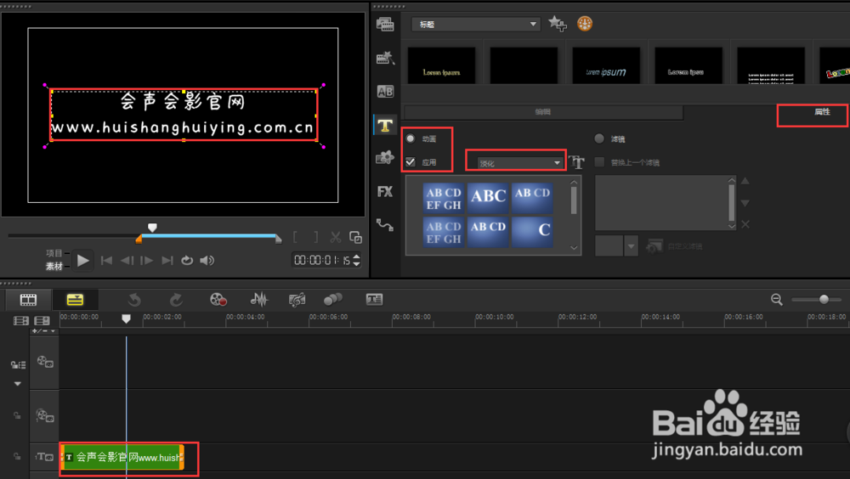Go to the next frame
The image size is (850, 479).
point(147,261)
